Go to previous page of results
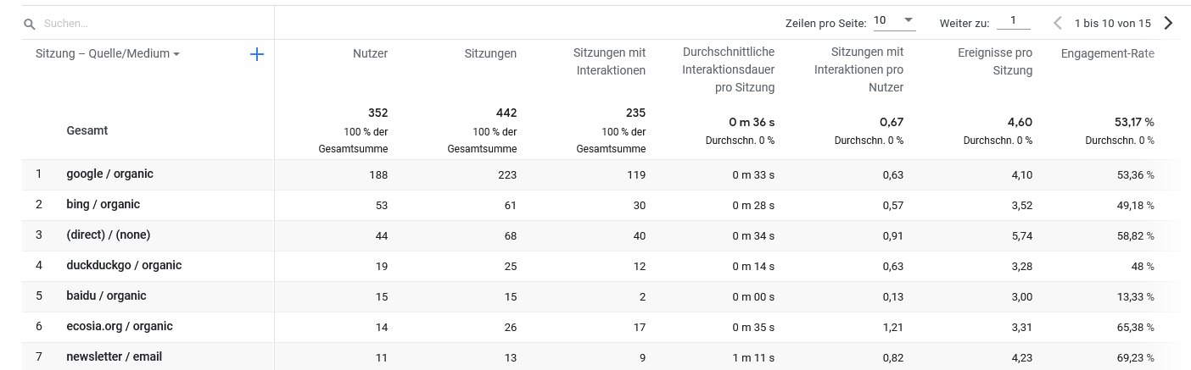 (1058, 23)
